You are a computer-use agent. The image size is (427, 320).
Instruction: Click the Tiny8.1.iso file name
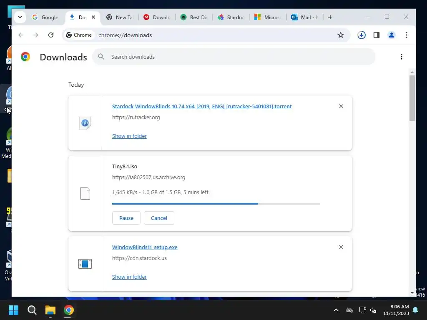click(x=125, y=167)
